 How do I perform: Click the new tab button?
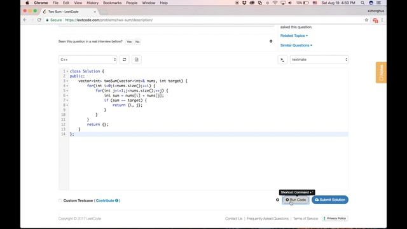coord(104,12)
